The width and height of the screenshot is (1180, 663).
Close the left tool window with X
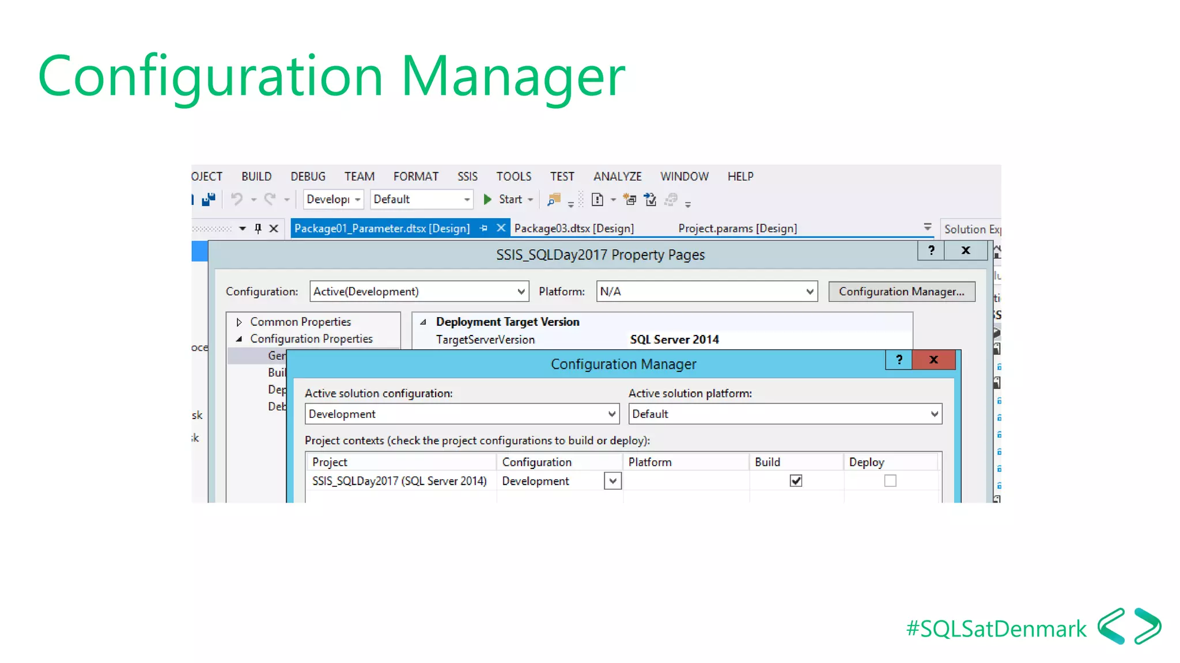coord(274,228)
